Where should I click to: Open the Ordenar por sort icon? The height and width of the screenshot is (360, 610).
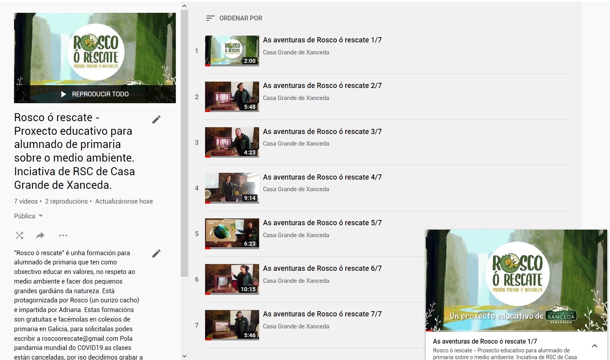point(210,18)
